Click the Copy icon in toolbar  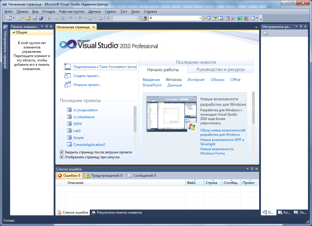point(55,18)
